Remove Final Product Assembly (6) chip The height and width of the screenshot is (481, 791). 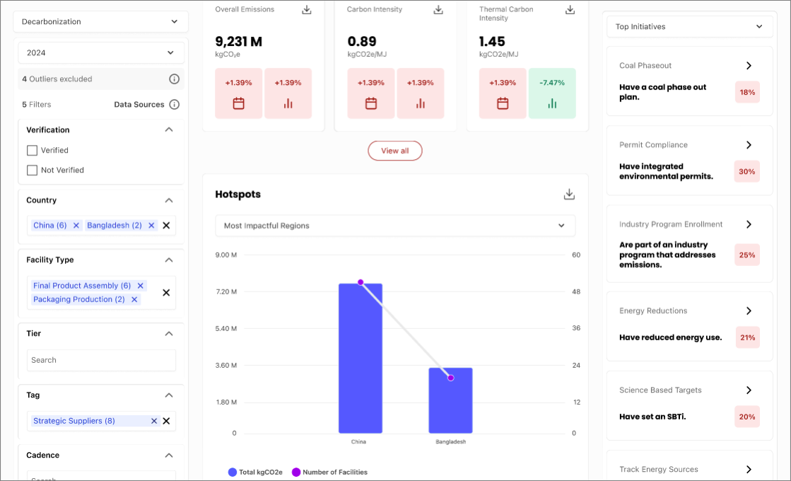[x=140, y=286]
